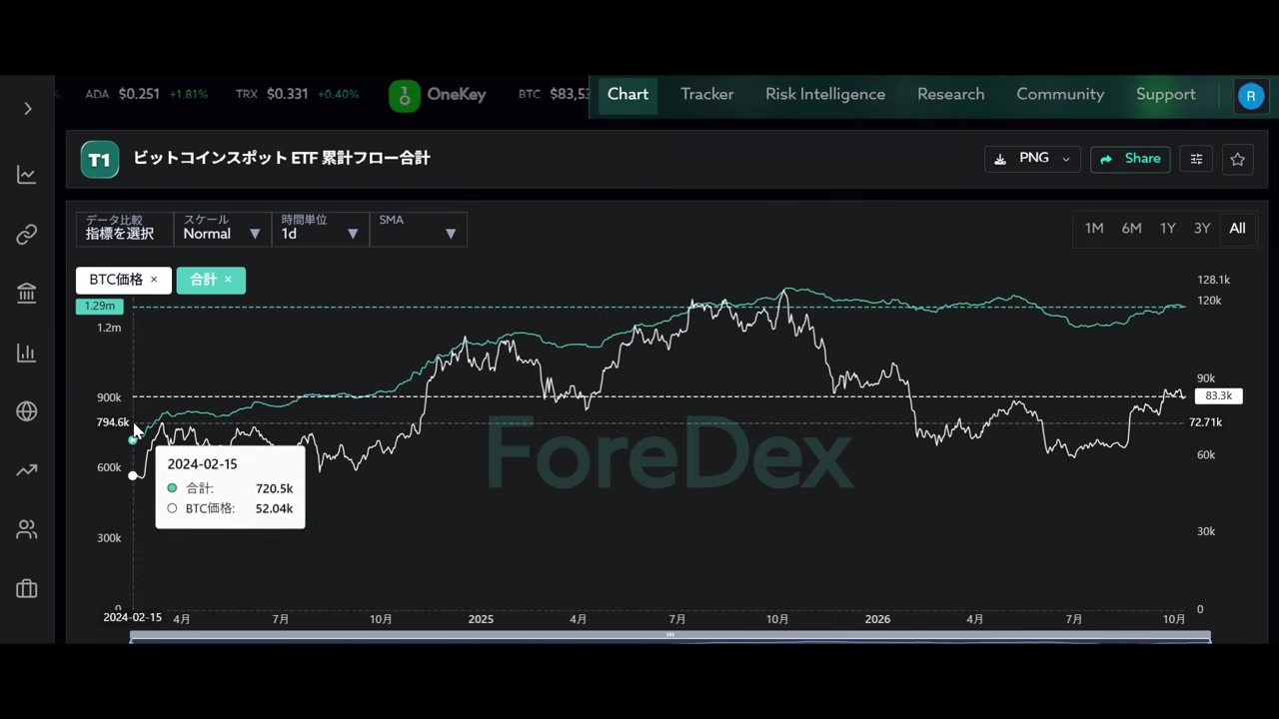Screen dimensions: 1279x719
Task: Open the スケール Normal dropdown
Action: [x=223, y=229]
